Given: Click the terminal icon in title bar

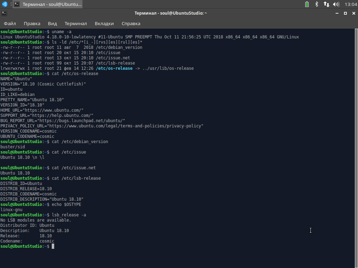Looking at the screenshot, I should pyautogui.click(x=4, y=13).
